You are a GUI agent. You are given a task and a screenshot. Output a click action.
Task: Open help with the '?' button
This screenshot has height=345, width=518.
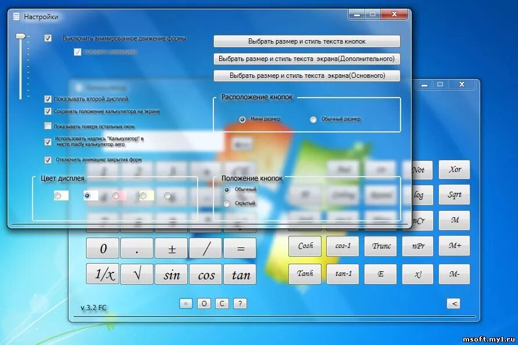pos(240,303)
